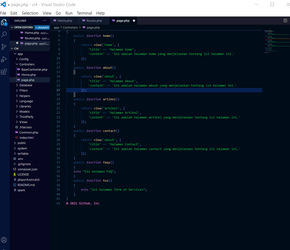This screenshot has height=250, width=290.
Task: Select the Source Control icon
Action: (4, 47)
